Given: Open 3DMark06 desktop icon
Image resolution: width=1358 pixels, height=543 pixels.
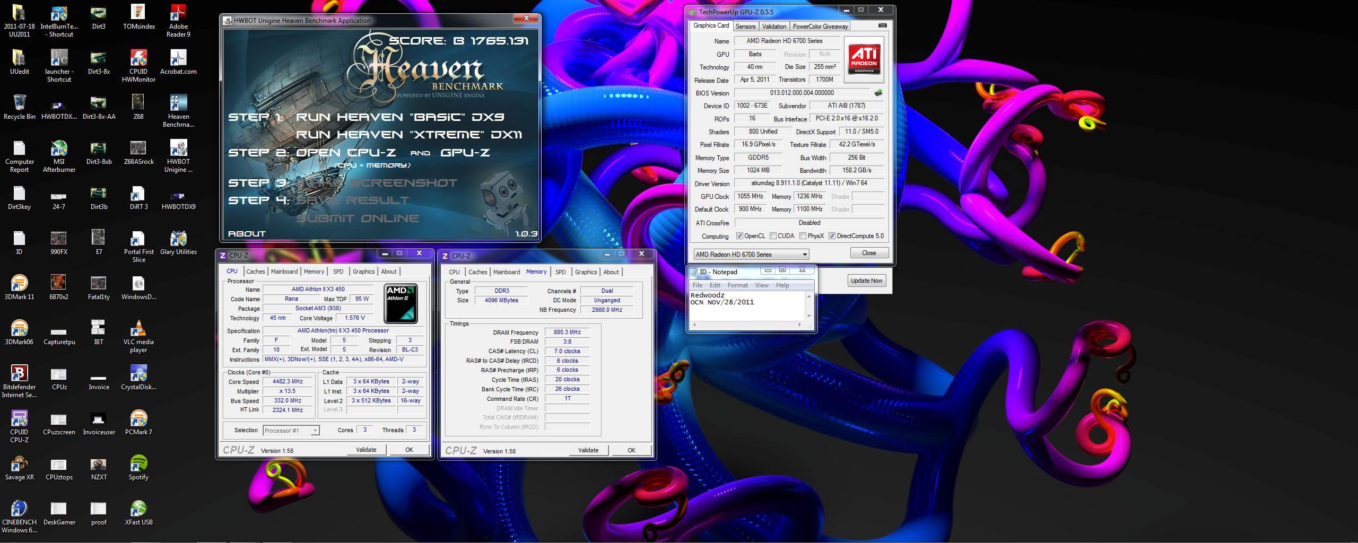Looking at the screenshot, I should point(19,333).
